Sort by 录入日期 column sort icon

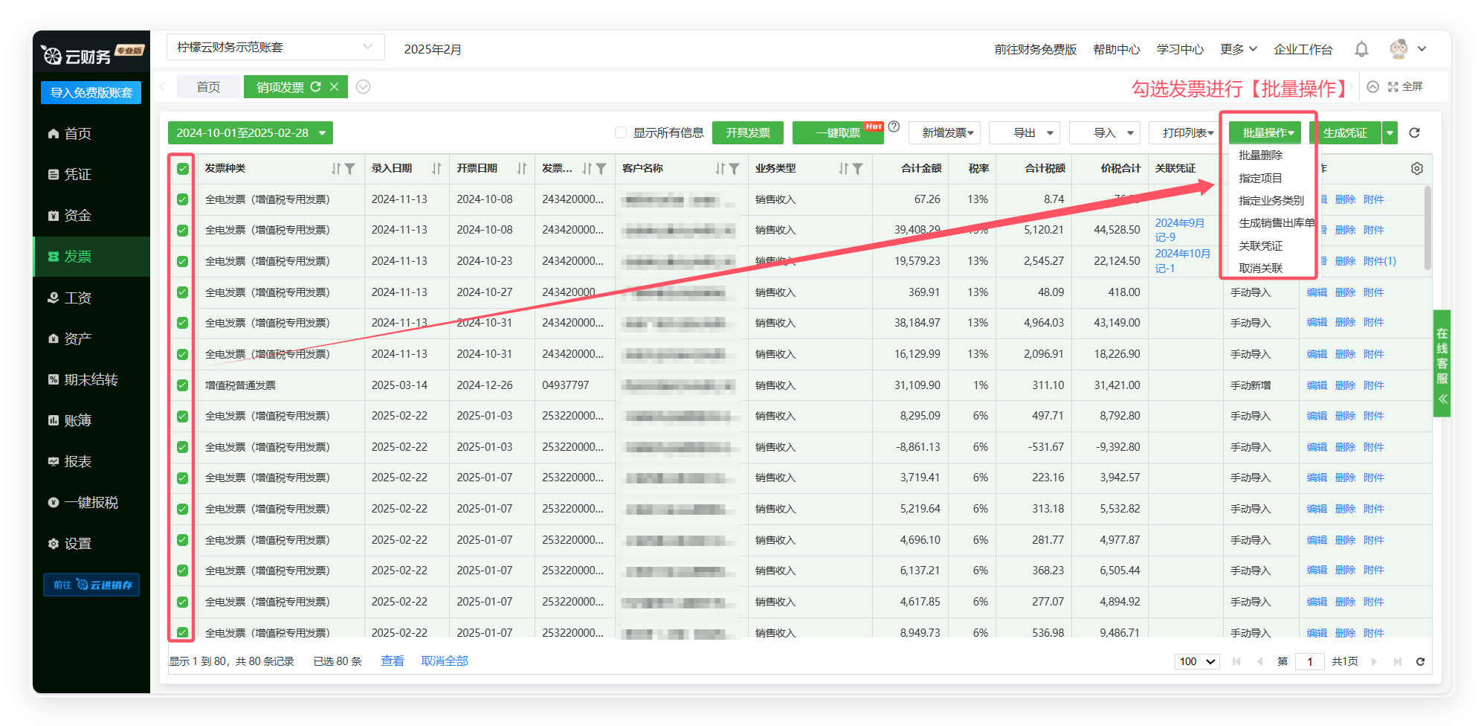436,169
